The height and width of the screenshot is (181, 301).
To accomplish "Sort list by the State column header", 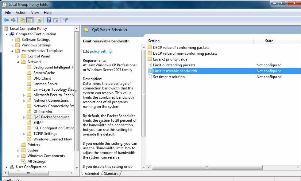I will 269,41.
